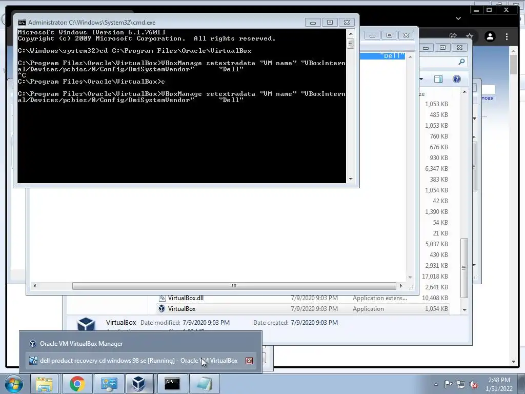Screen dimensions: 525x394
Task: Click the Explorer search magnifier icon
Action: pos(462,62)
